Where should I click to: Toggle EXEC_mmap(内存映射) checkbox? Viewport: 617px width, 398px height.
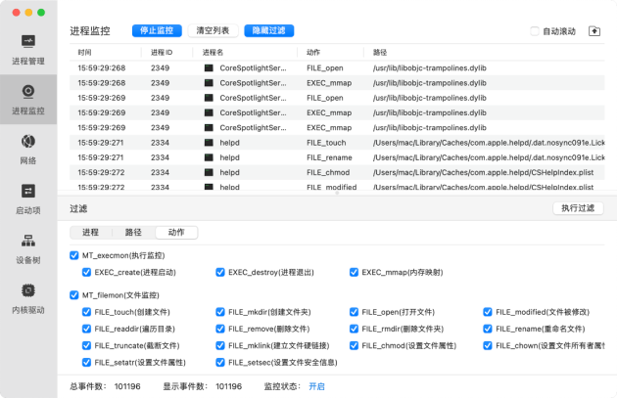point(354,272)
